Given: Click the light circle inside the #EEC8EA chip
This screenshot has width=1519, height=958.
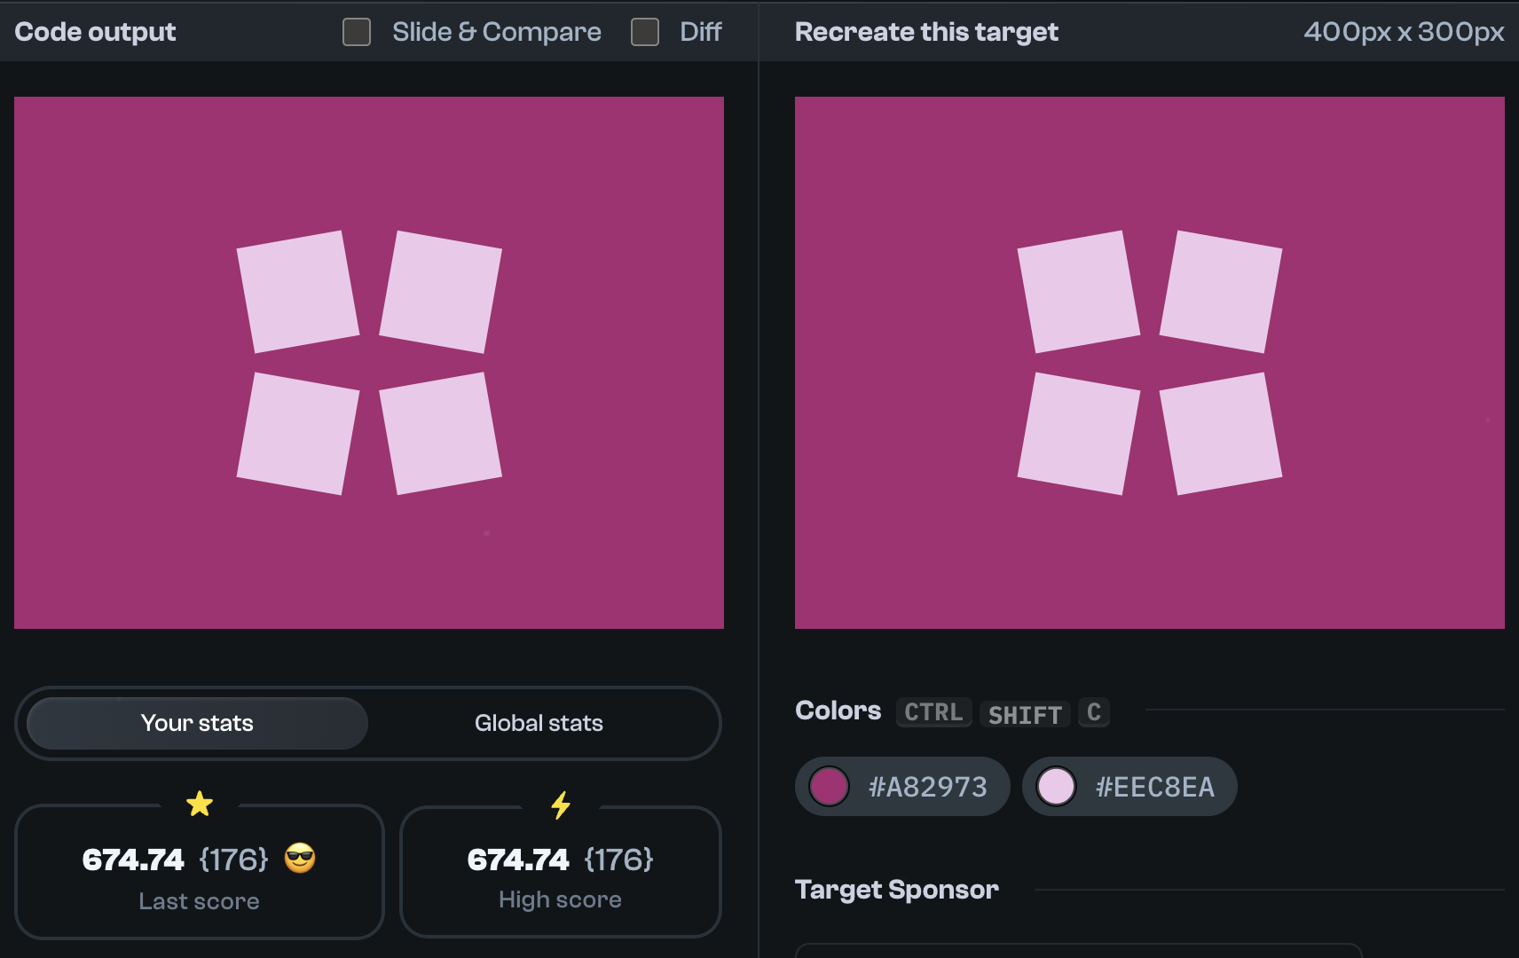Looking at the screenshot, I should pos(1058,786).
